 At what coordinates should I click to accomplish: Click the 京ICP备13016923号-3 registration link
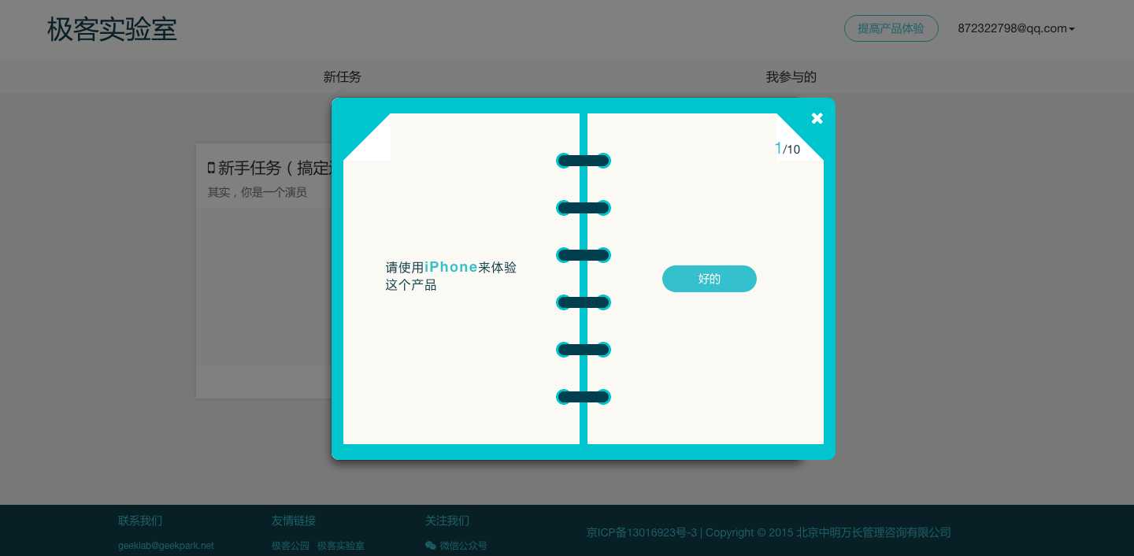642,532
